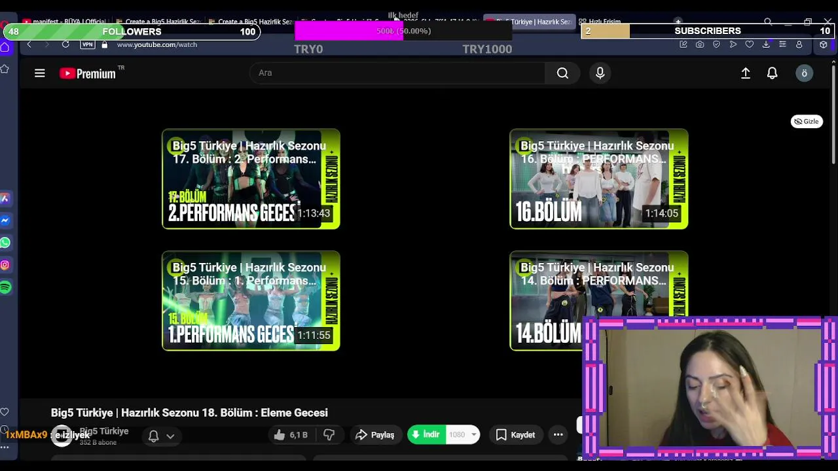
Task: Open the edit page icon in address bar
Action: click(x=683, y=44)
